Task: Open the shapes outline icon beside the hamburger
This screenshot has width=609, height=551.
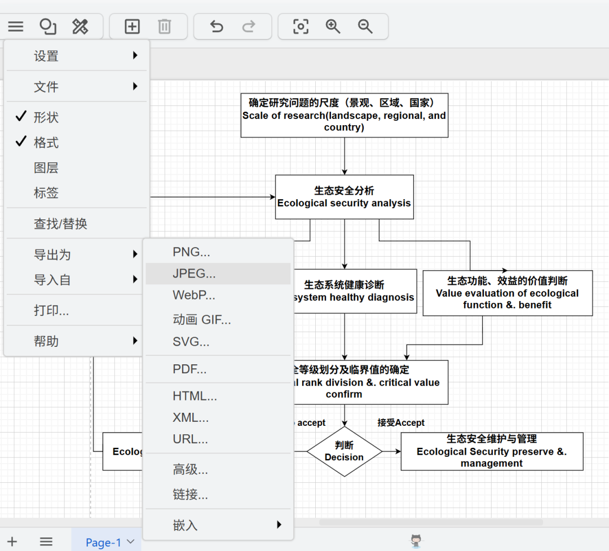Action: click(x=47, y=26)
